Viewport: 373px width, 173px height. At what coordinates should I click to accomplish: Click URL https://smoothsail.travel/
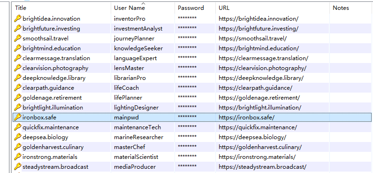click(252, 39)
